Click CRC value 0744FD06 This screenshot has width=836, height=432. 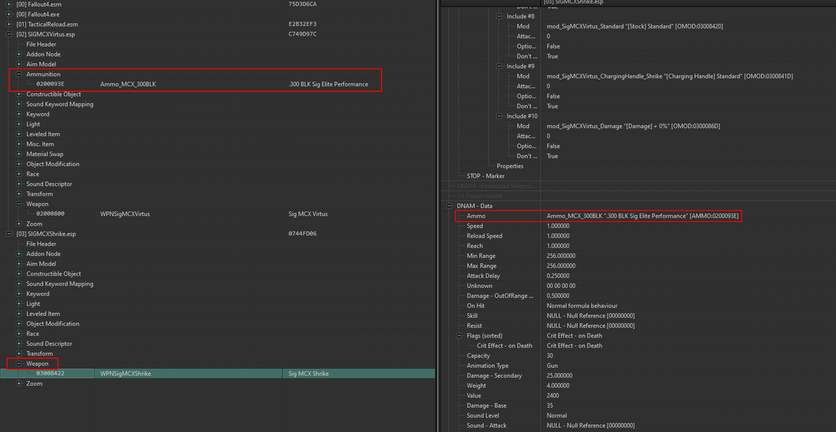click(302, 234)
